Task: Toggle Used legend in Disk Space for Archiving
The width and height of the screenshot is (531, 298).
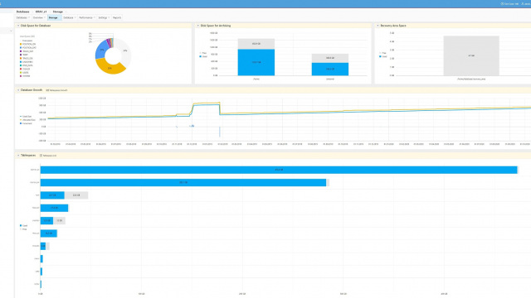Action: pyautogui.click(x=203, y=56)
